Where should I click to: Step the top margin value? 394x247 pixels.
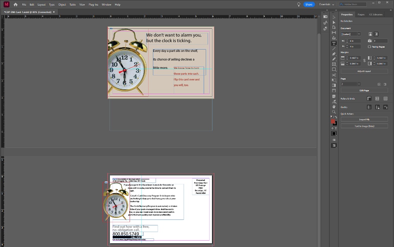347,58
